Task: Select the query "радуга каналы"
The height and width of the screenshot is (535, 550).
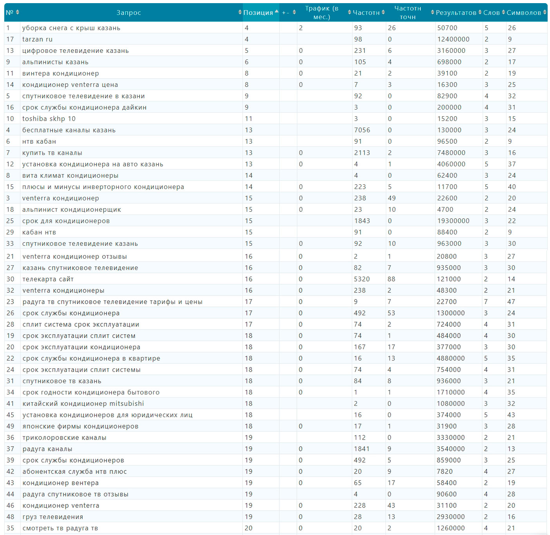Action: point(47,449)
